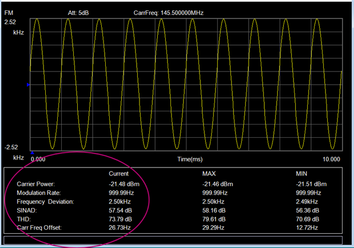This screenshot has width=354, height=248.
Task: Click the MAX column header
Action: (209, 174)
